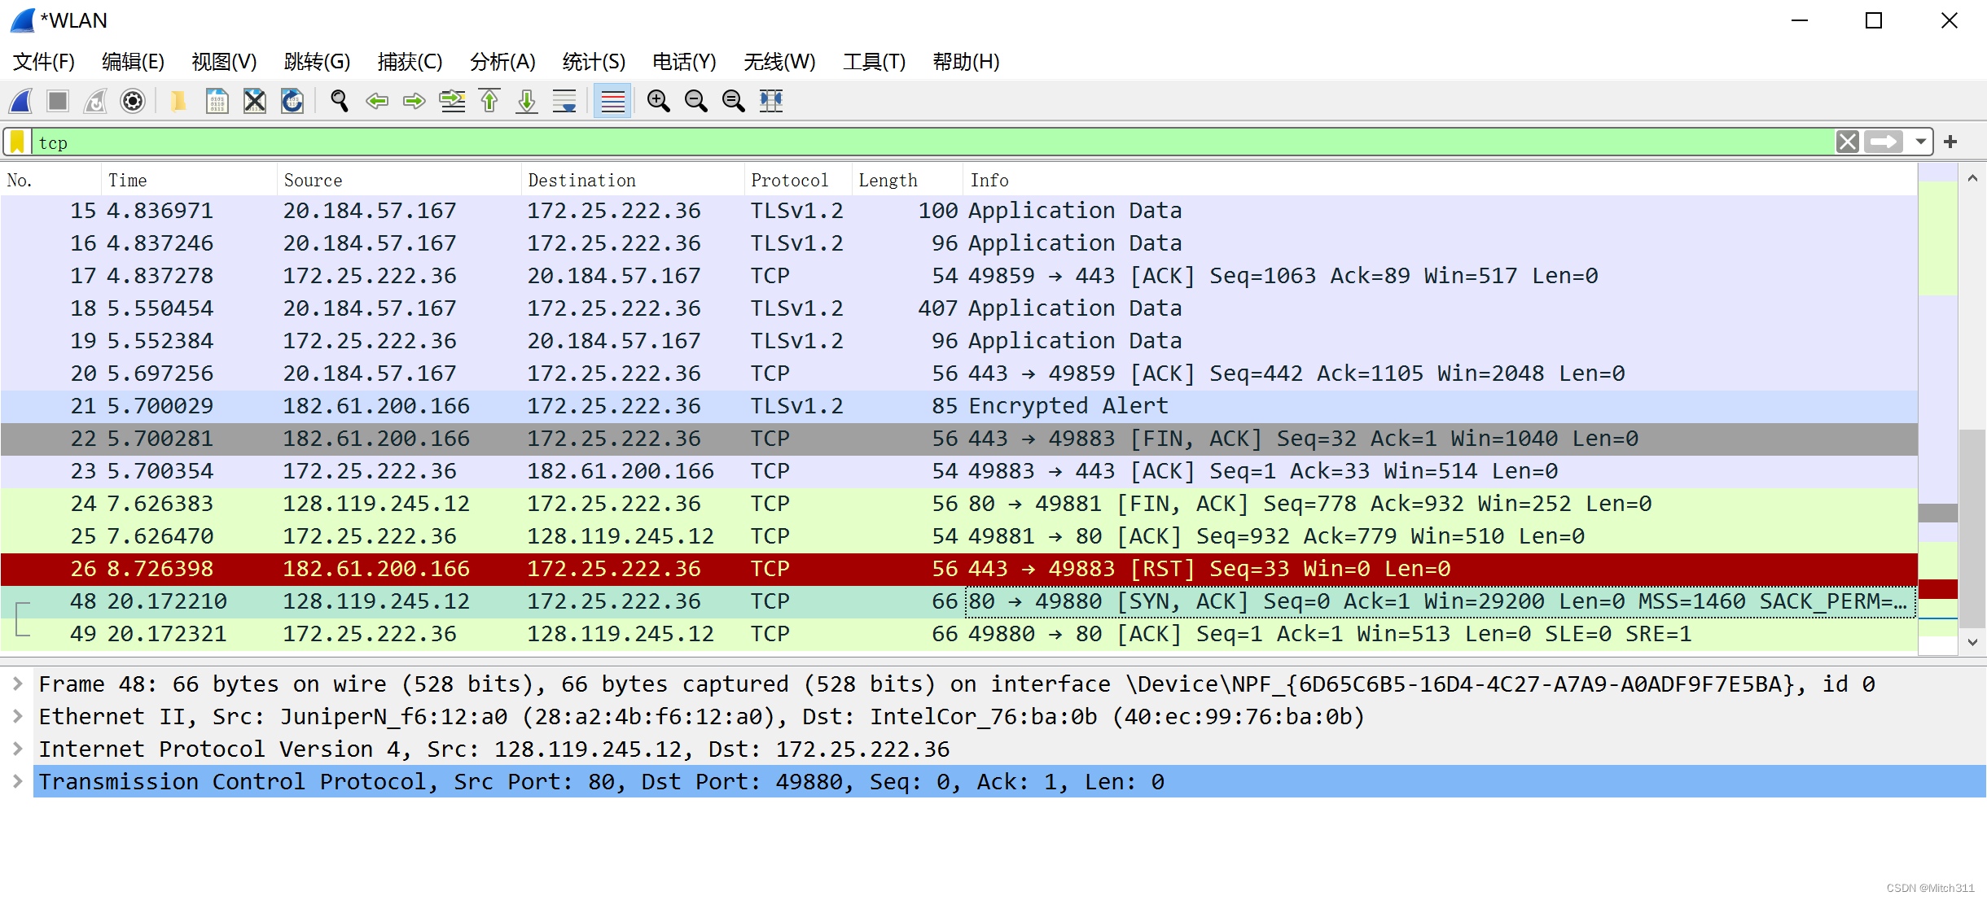Image resolution: width=1987 pixels, height=900 pixels.
Task: Toggle auto-scroll during live capture
Action: pos(564,101)
